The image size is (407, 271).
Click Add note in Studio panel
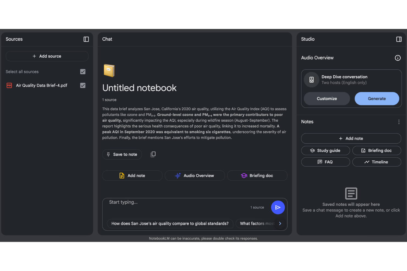tap(351, 138)
